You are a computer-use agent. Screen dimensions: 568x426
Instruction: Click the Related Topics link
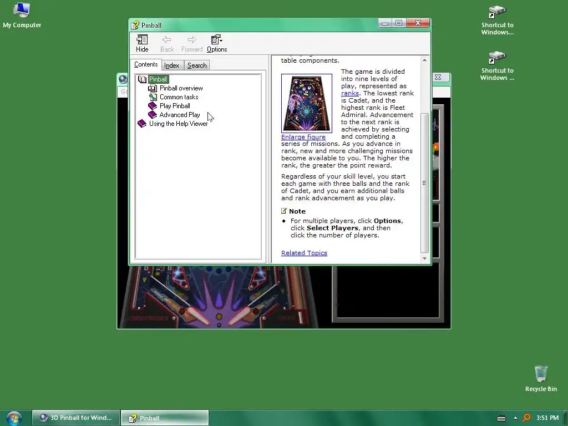click(304, 253)
